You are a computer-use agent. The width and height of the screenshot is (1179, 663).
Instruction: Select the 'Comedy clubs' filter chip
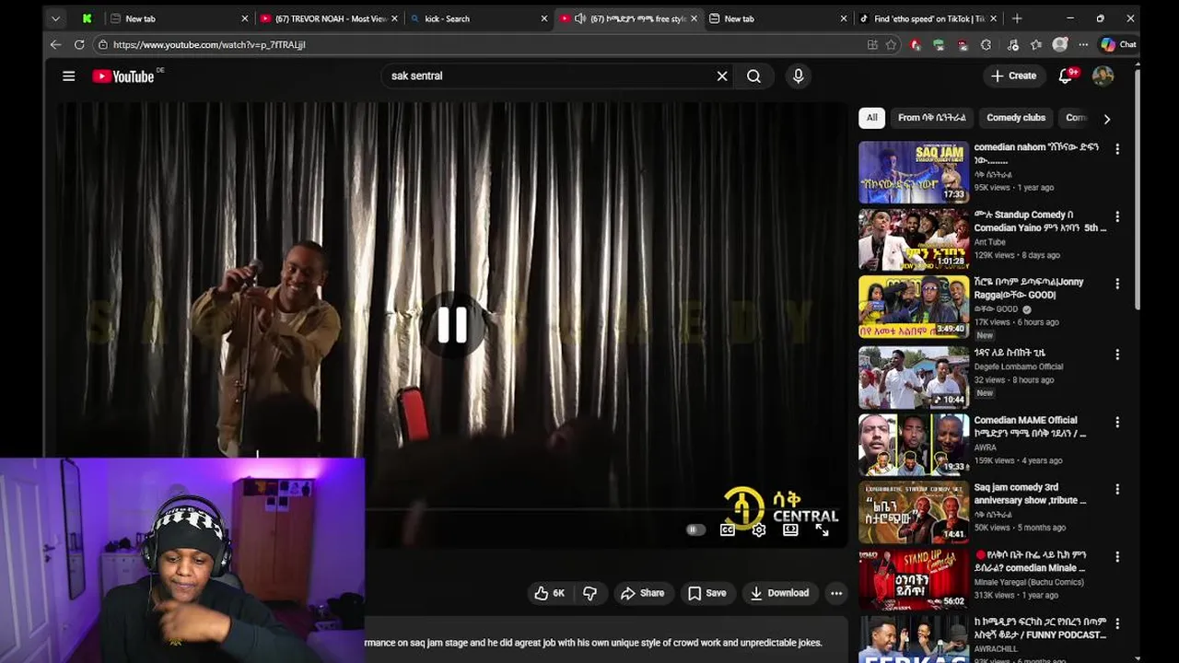(x=1016, y=118)
